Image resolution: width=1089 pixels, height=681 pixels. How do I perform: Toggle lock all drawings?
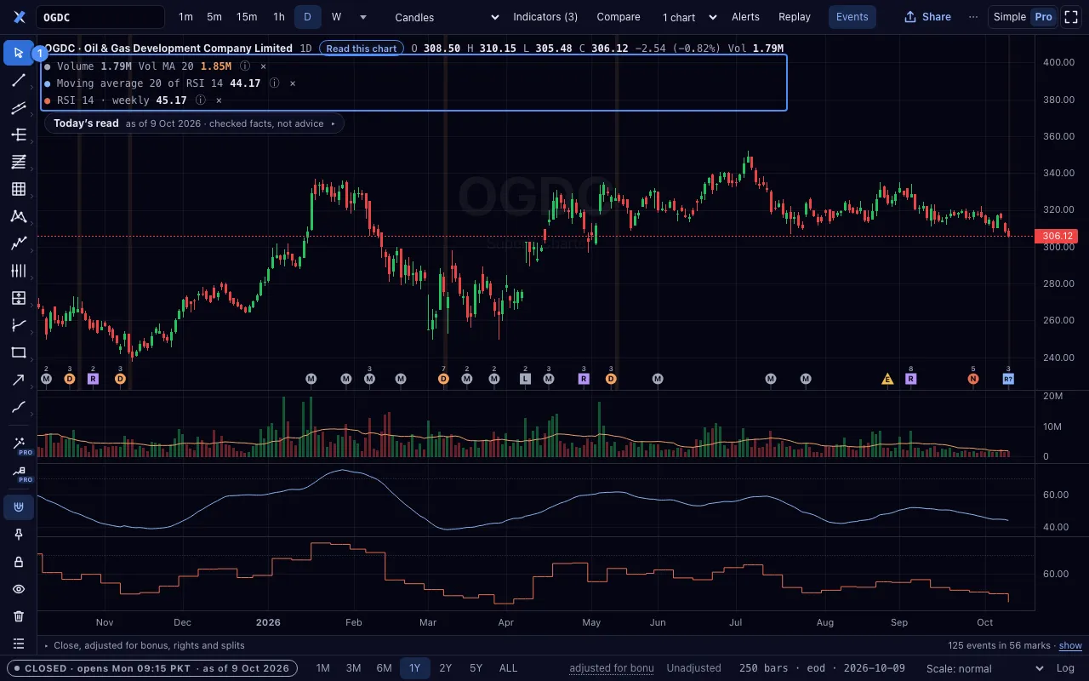(19, 562)
